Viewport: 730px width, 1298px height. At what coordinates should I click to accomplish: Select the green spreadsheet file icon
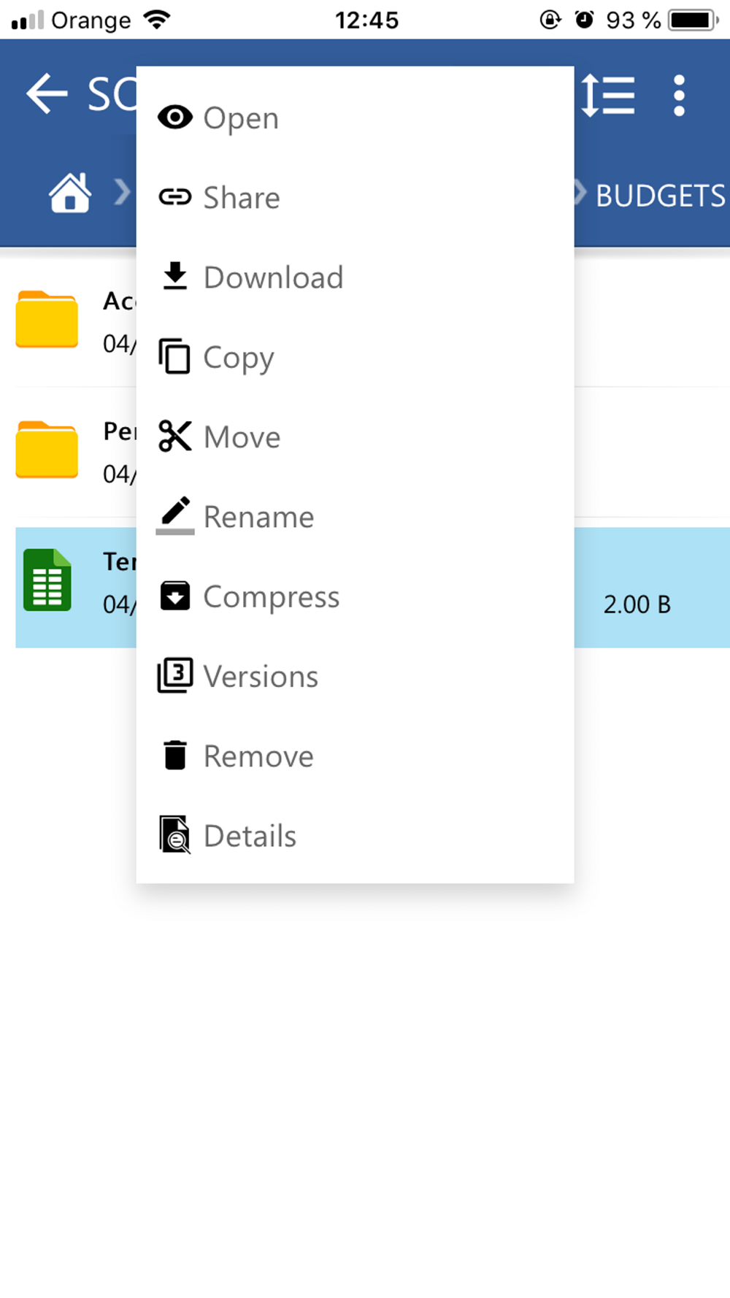pos(47,580)
